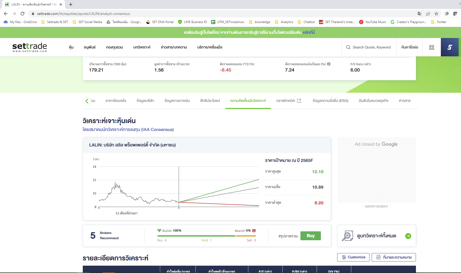The image size is (461, 273).
Task: Open the apps grid icon beside ค้นหาชื่อย่อ
Action: [431, 47]
